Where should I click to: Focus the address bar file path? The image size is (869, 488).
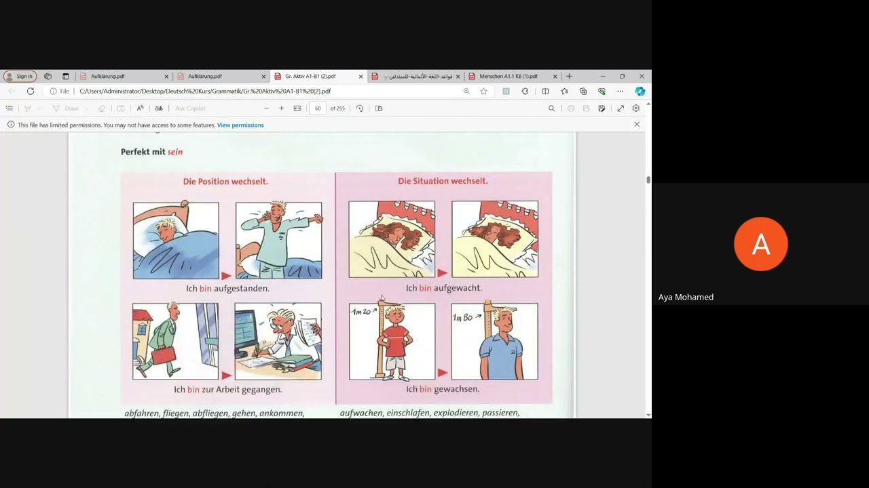point(205,91)
